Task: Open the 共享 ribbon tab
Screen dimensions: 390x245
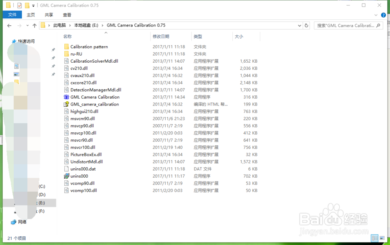Action: (x=49, y=15)
